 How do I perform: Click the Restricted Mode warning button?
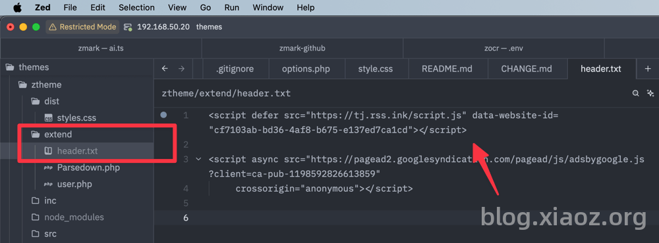click(82, 27)
